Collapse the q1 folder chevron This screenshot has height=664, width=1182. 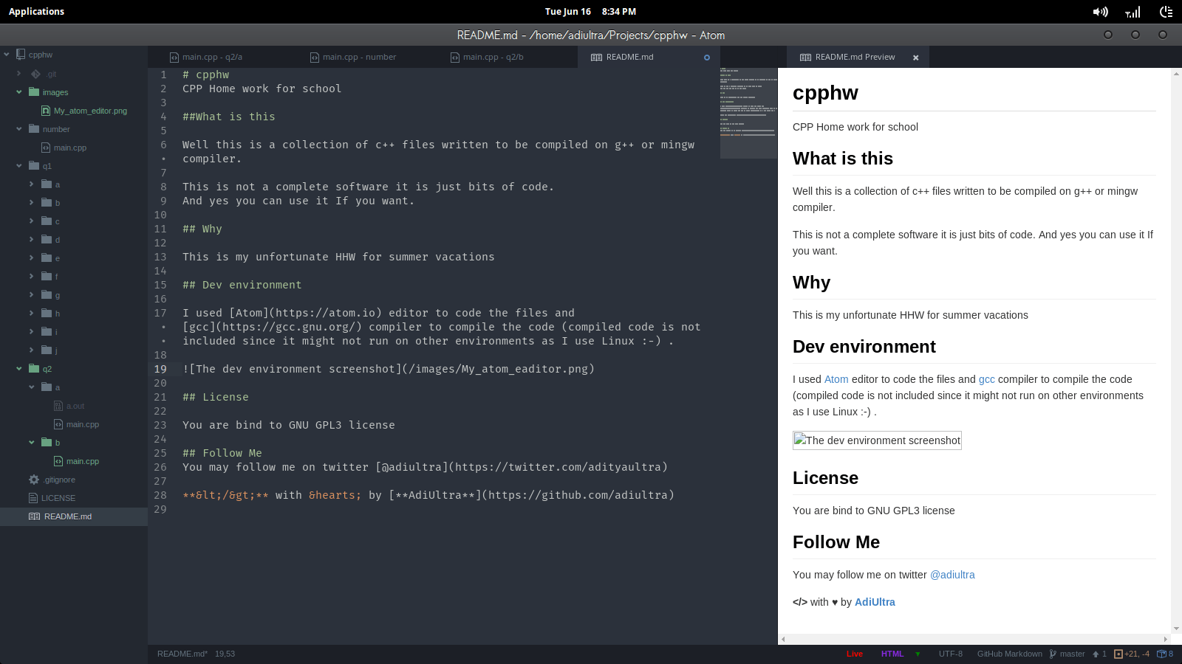[18, 166]
